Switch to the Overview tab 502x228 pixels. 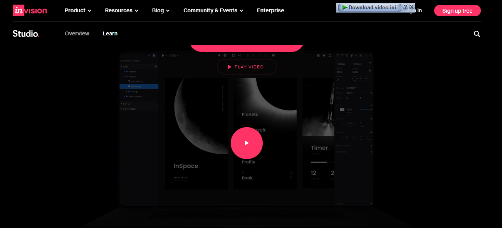[x=77, y=33]
